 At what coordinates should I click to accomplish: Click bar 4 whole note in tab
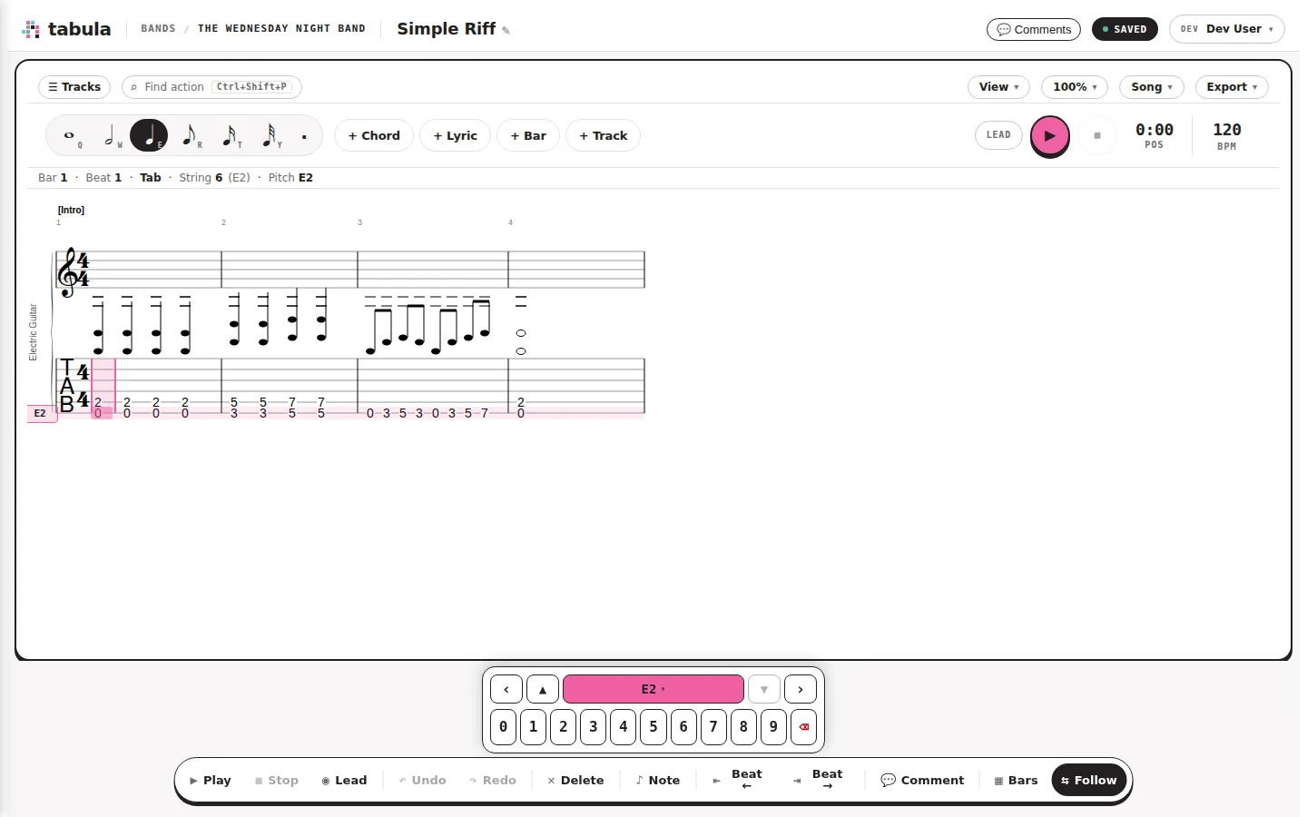pos(521,408)
